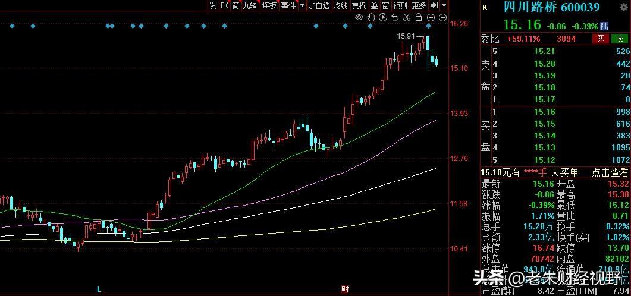631x296 pixels.
Task: Click 加自选 to add to watchlist
Action: 319,5
